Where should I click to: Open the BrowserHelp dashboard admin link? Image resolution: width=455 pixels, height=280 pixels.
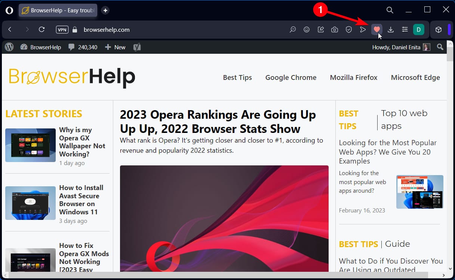tap(41, 47)
